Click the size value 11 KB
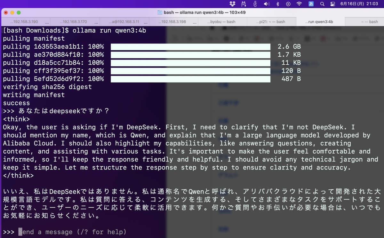 tap(291, 63)
